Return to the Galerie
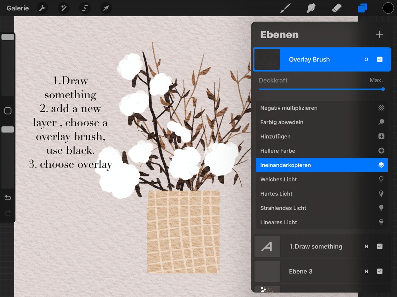Screen dimensions: 397x297 click(x=17, y=8)
